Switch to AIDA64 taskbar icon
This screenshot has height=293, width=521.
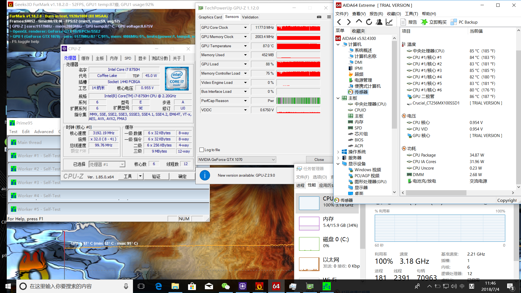click(x=276, y=286)
